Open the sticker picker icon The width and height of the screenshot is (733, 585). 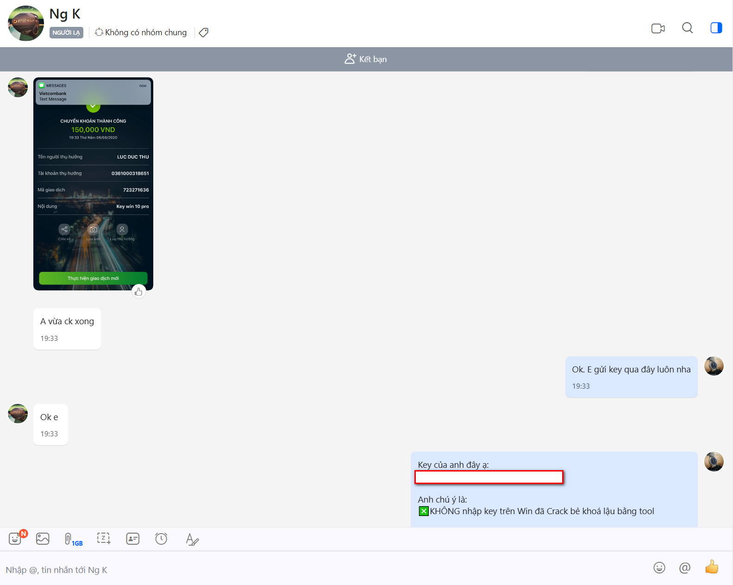(x=15, y=539)
